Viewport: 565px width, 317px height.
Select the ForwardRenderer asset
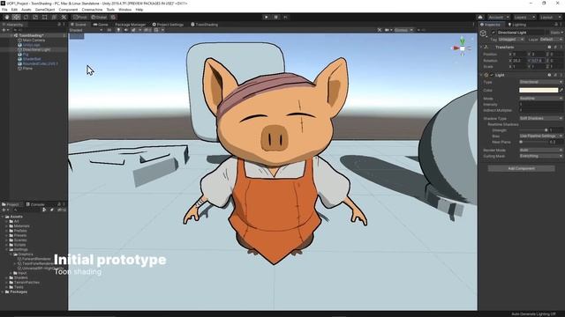click(36, 259)
